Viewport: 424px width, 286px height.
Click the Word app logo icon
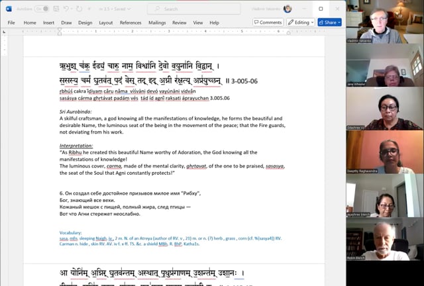9,9
